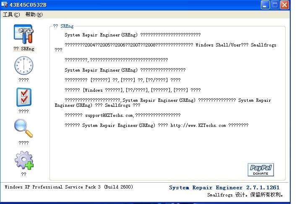This screenshot has height=204, width=302.
Task: Click the '??' label under the gear
Action: pyautogui.click(x=23, y=174)
